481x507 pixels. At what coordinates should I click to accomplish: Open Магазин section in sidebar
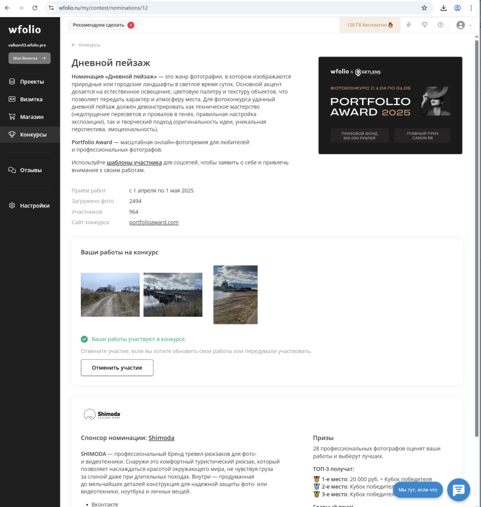click(30, 117)
